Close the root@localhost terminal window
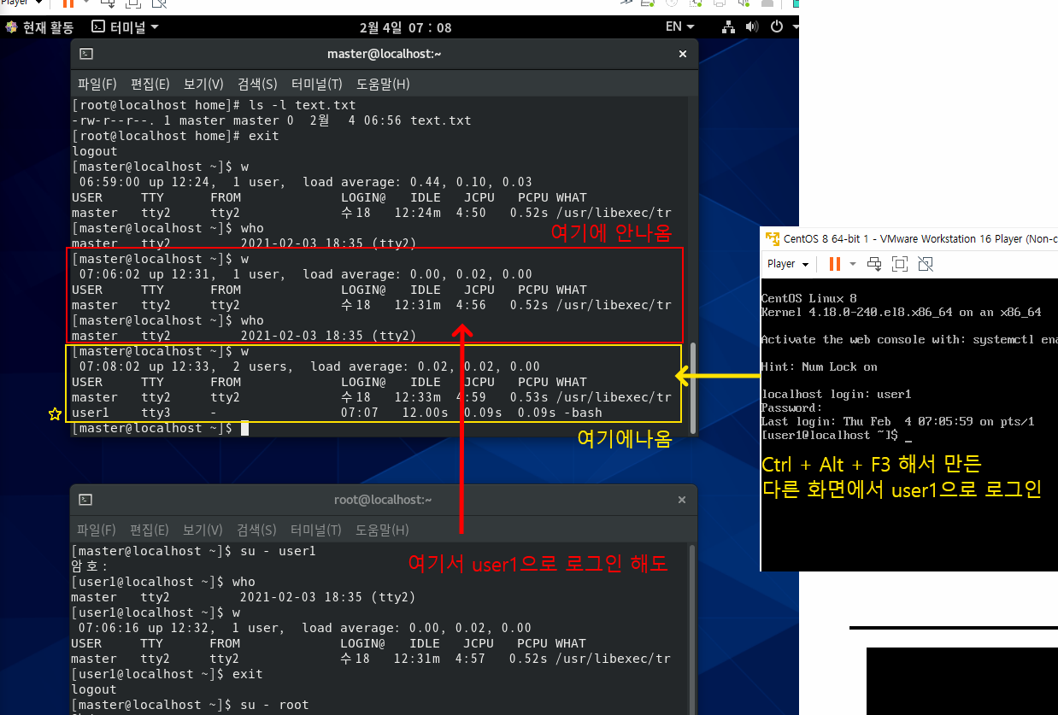 coord(682,499)
